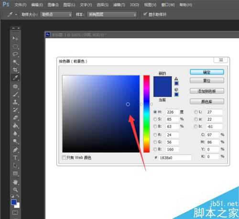The width and height of the screenshot is (239, 219).
Task: Open the 文件(F) menu
Action: click(21, 5)
